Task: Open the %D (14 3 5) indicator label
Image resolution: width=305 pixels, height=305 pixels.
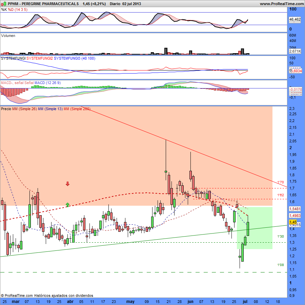Action: (x=18, y=9)
